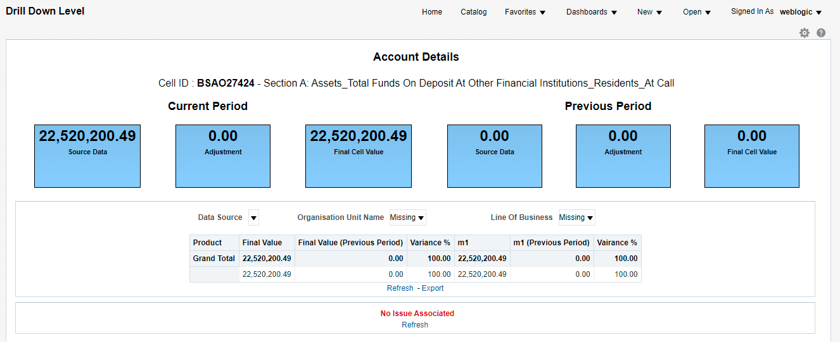Open the Catalog link

point(474,12)
